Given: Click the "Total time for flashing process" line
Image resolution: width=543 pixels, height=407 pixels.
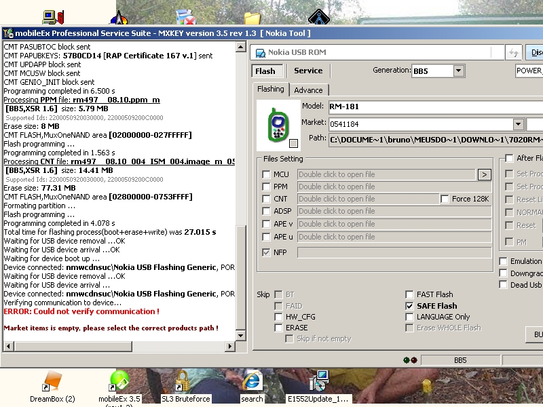Looking at the screenshot, I should pos(110,232).
